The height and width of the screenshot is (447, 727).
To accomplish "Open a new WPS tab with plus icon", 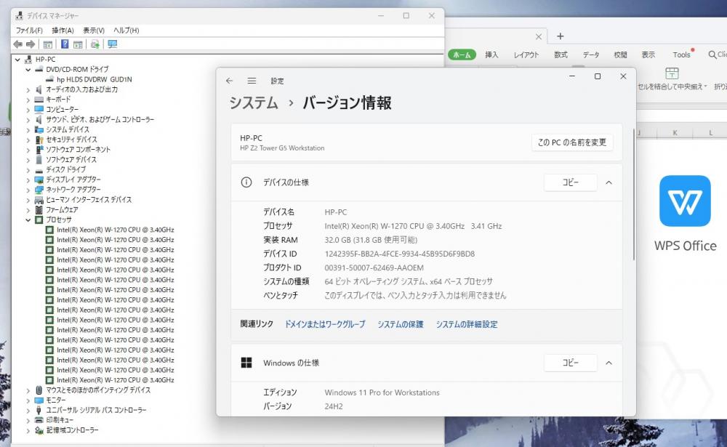I will [x=560, y=36].
